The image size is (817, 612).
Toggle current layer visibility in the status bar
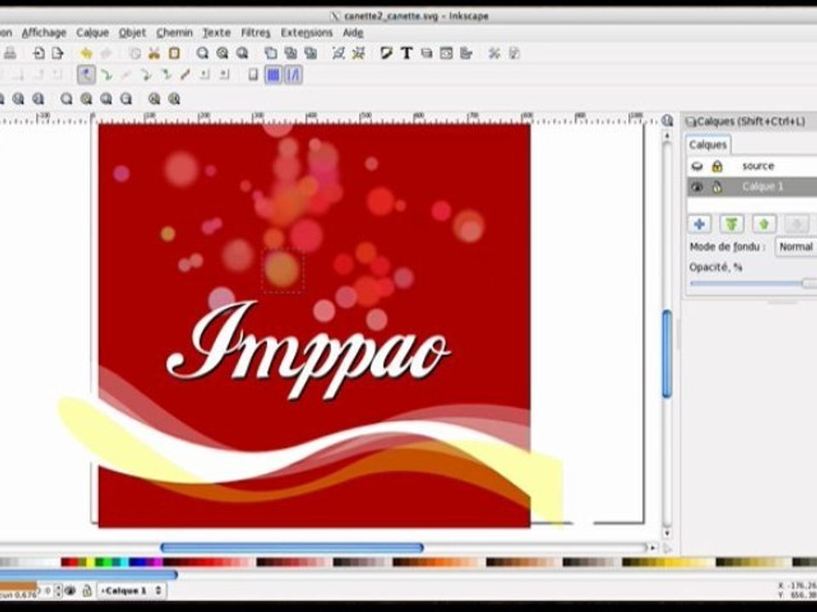71,591
